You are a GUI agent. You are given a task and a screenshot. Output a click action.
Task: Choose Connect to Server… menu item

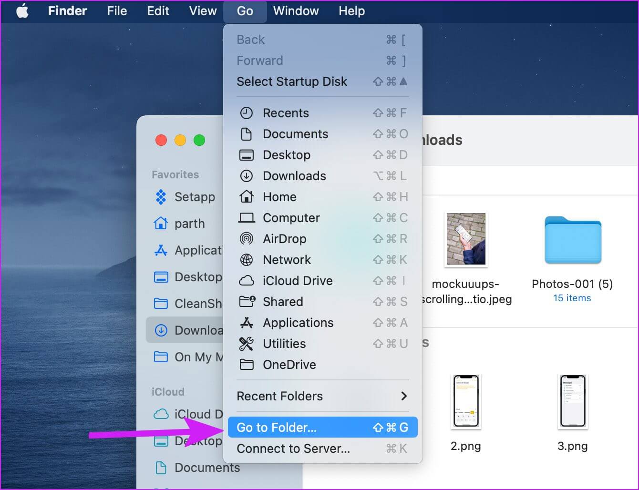(x=323, y=449)
